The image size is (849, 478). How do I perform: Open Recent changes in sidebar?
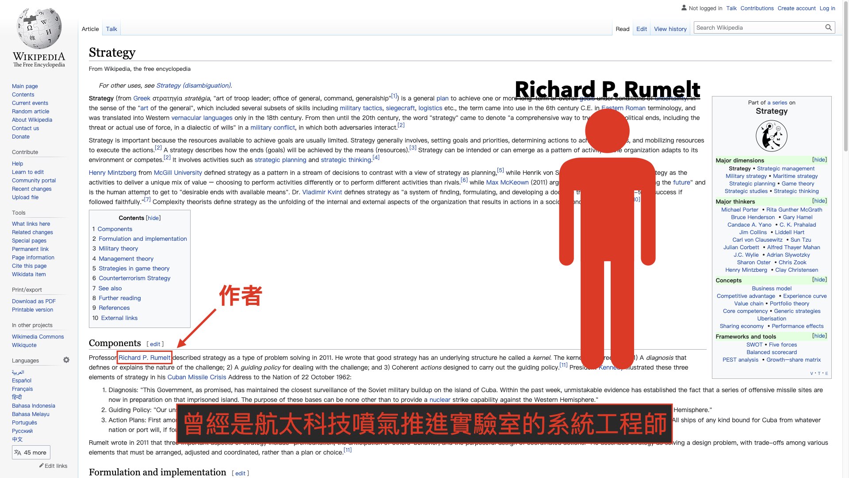click(x=32, y=189)
